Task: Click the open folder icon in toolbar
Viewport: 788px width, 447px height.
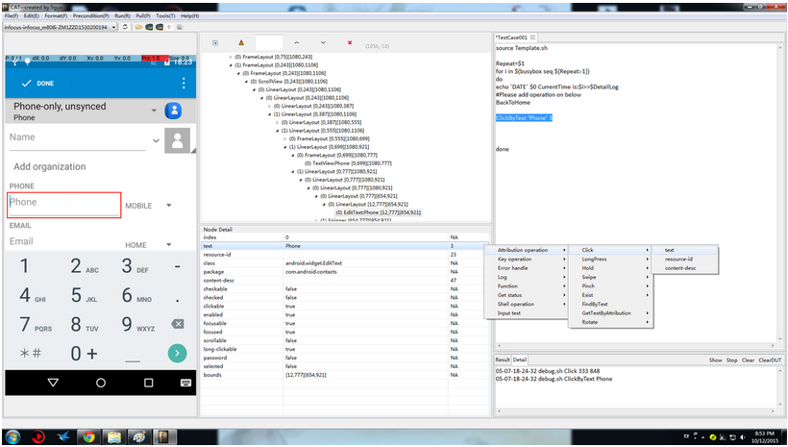Action: 141,27
